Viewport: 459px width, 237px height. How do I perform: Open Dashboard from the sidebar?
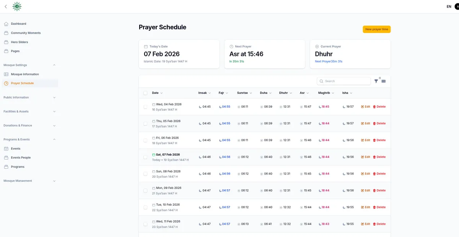coord(18,24)
